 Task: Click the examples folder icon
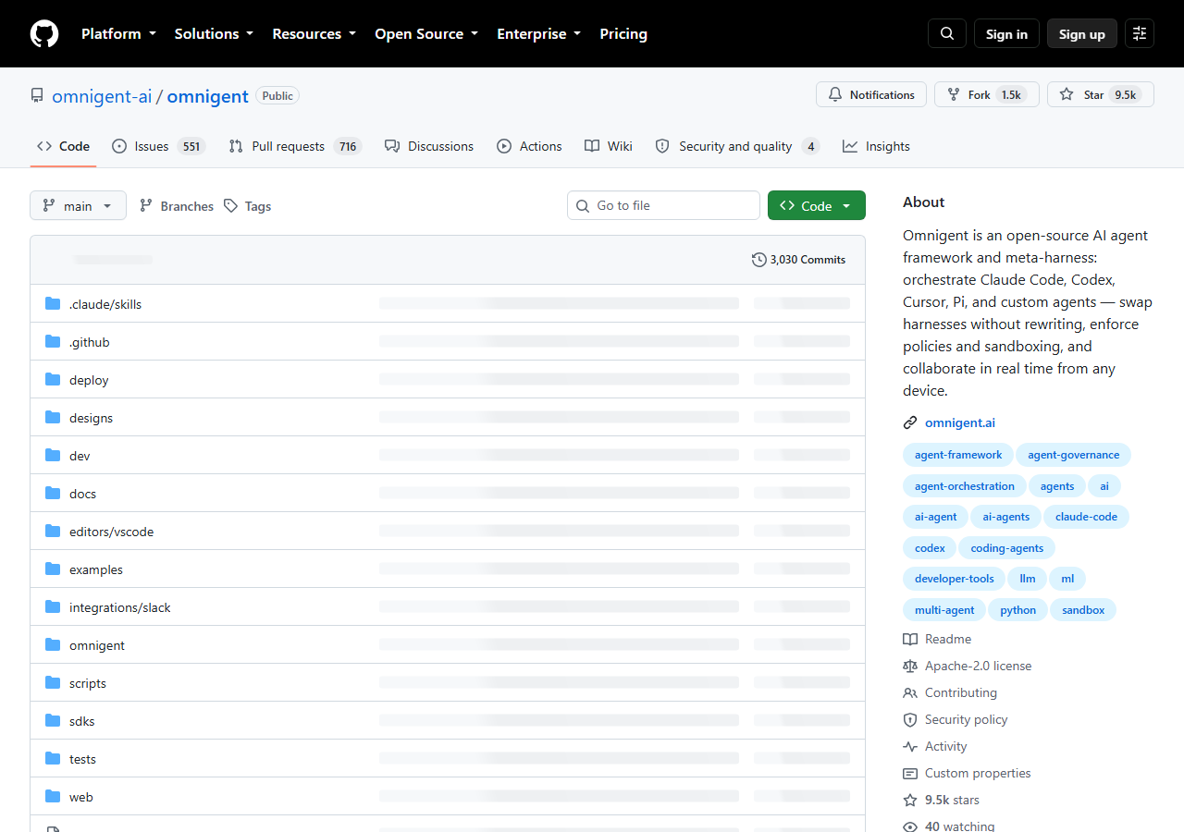click(53, 569)
